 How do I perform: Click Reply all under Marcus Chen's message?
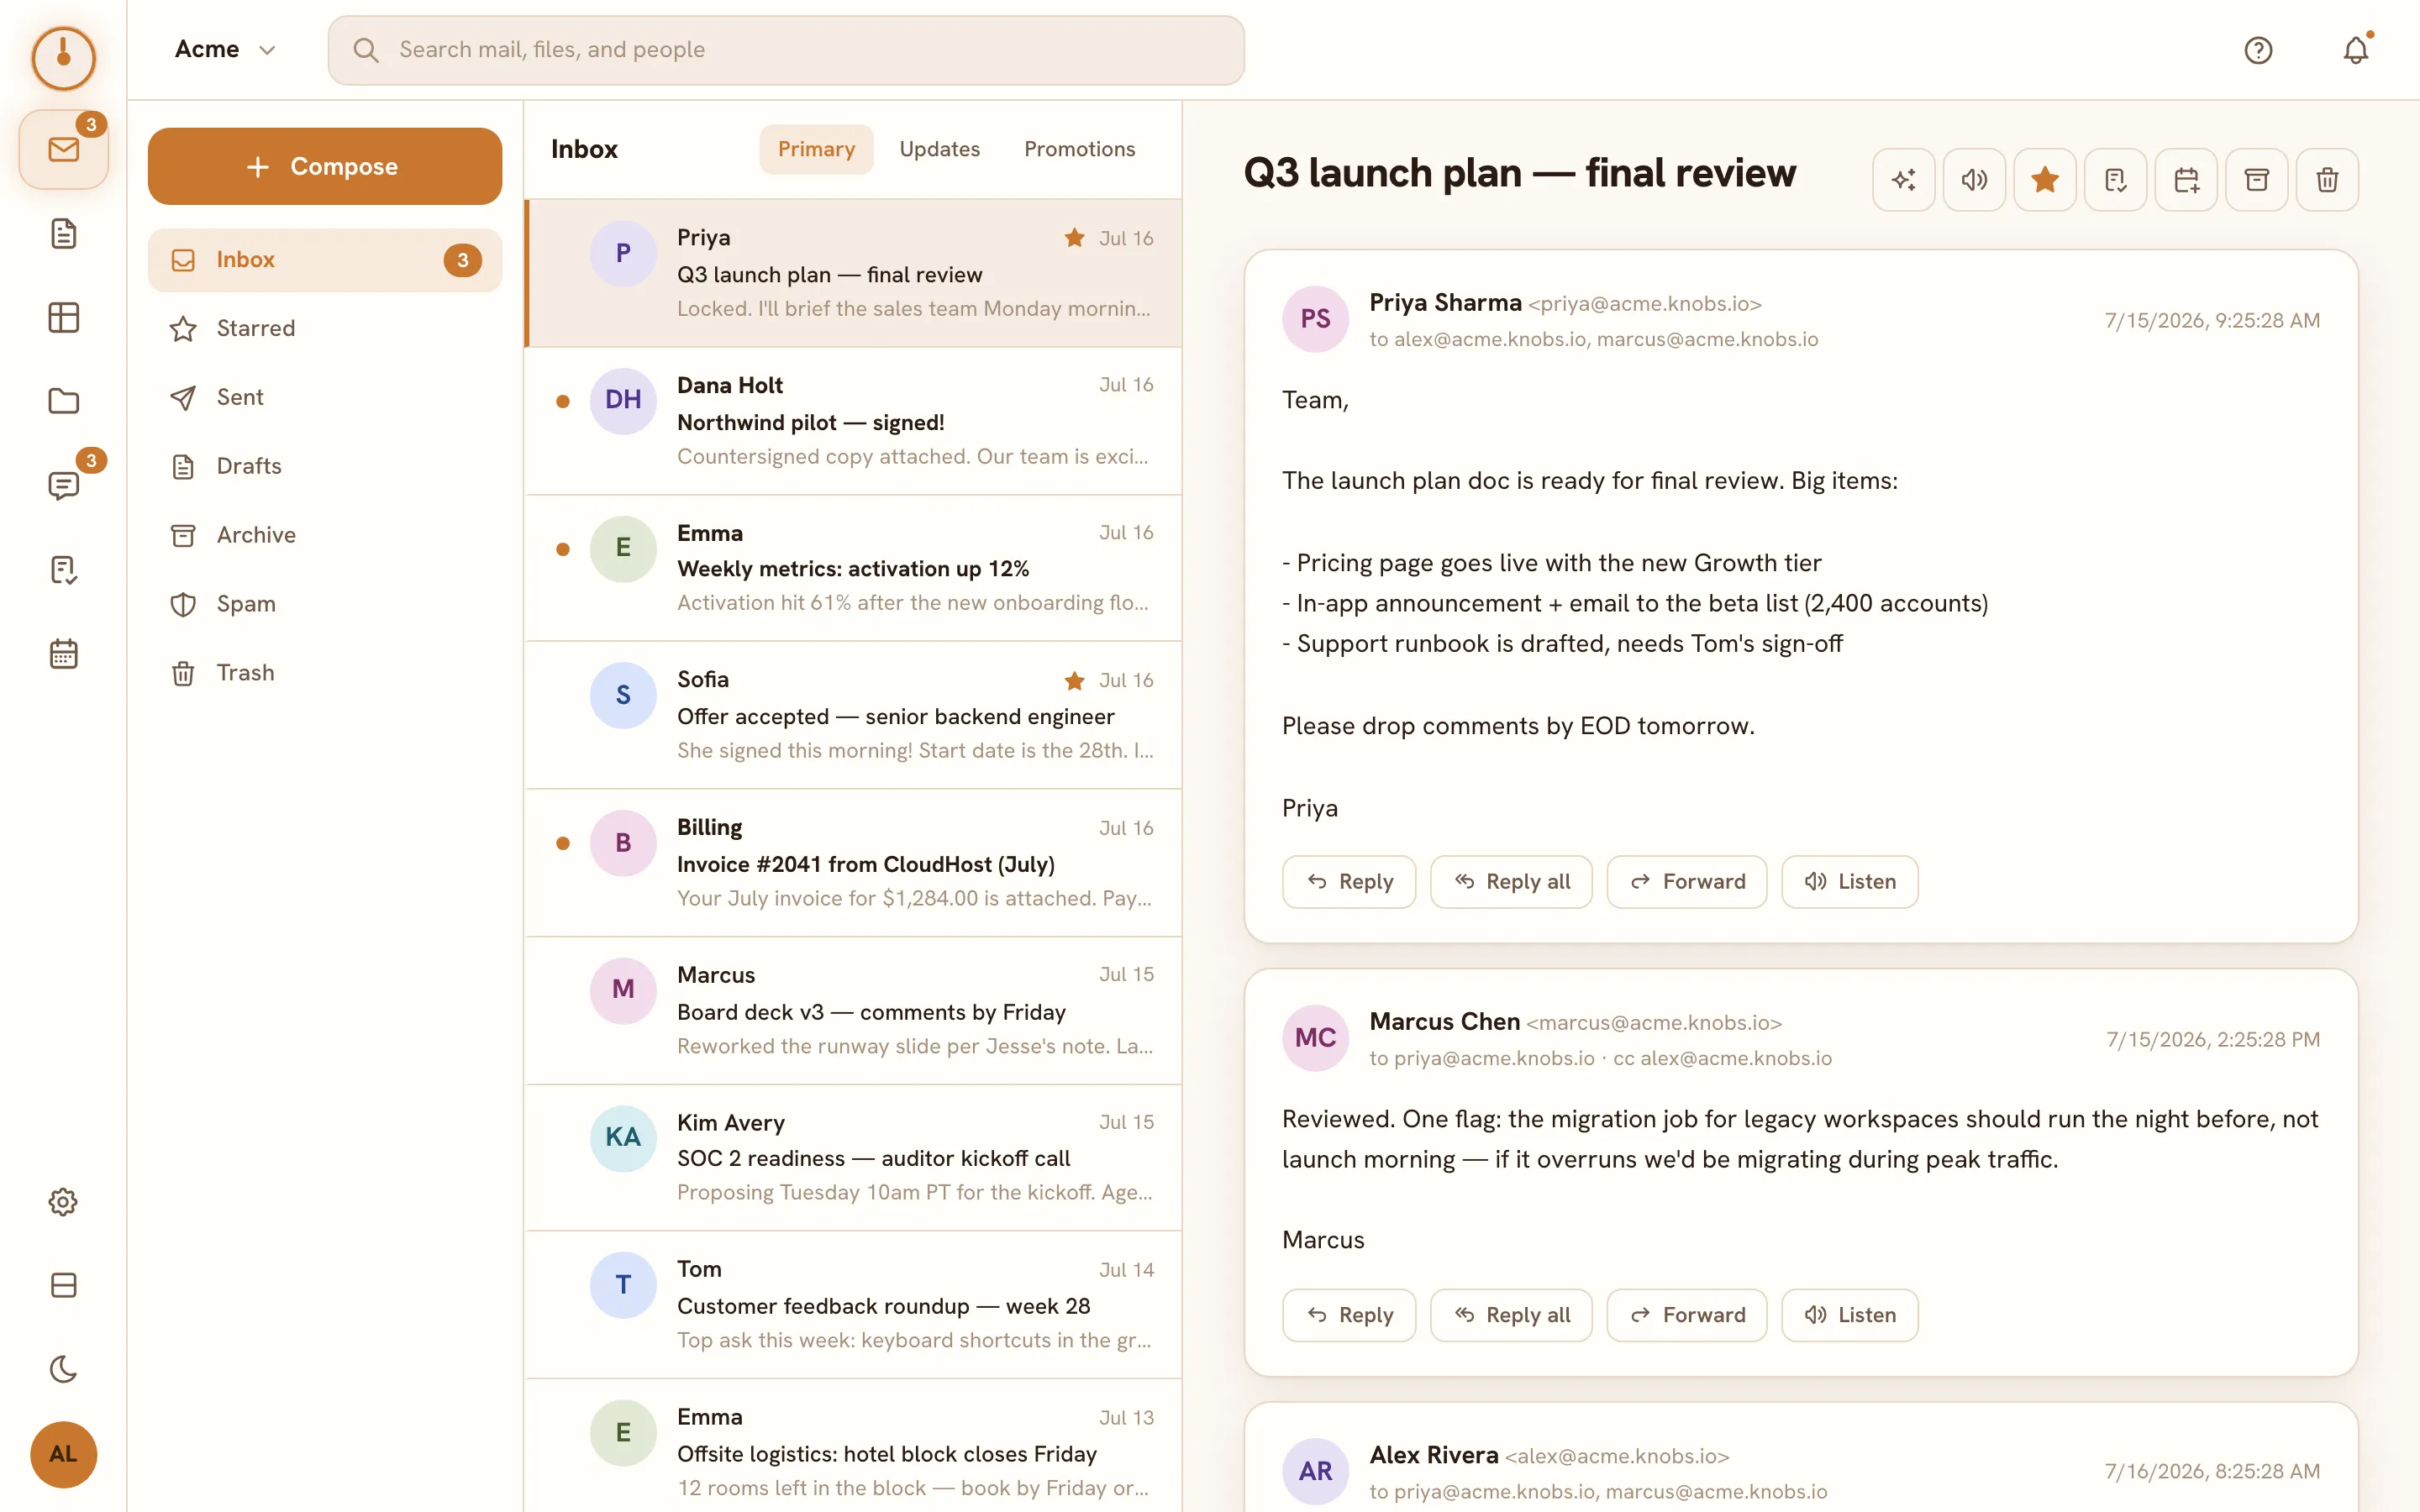(x=1511, y=1315)
